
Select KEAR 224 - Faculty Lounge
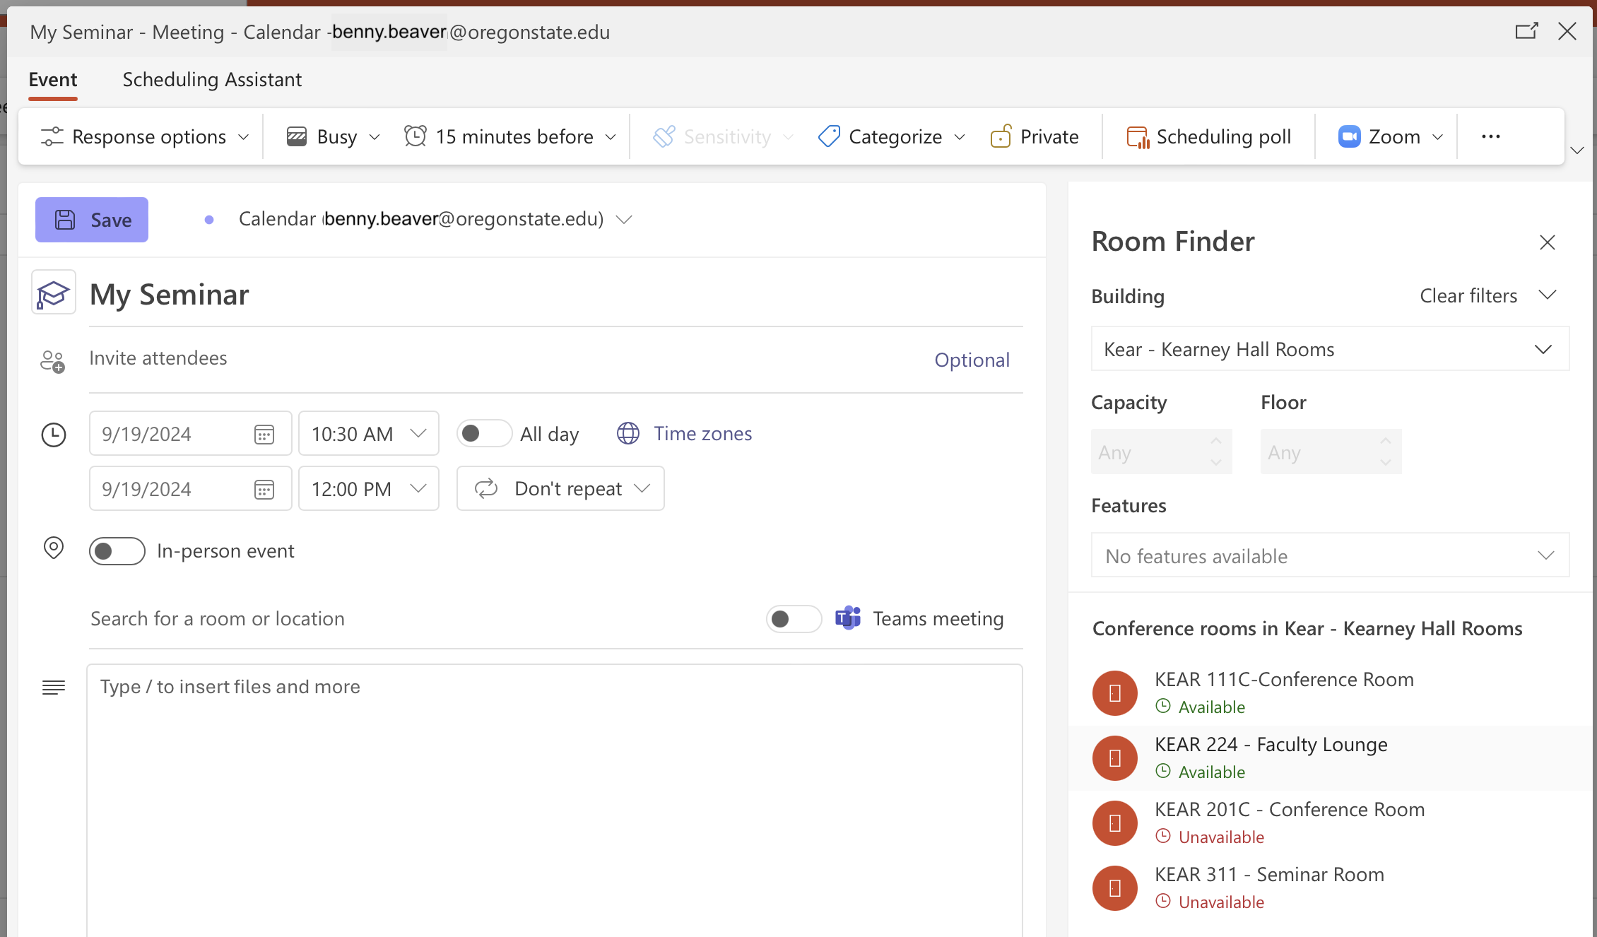1331,758
